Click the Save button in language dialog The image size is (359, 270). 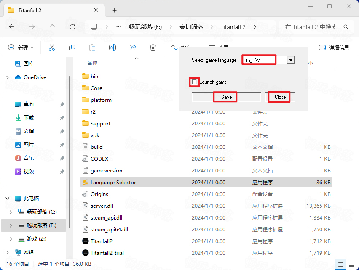226,97
